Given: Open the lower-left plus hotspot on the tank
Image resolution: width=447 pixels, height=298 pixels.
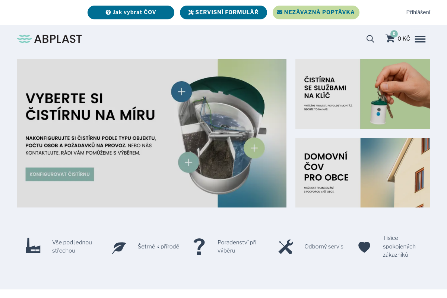Looking at the screenshot, I should (x=188, y=162).
